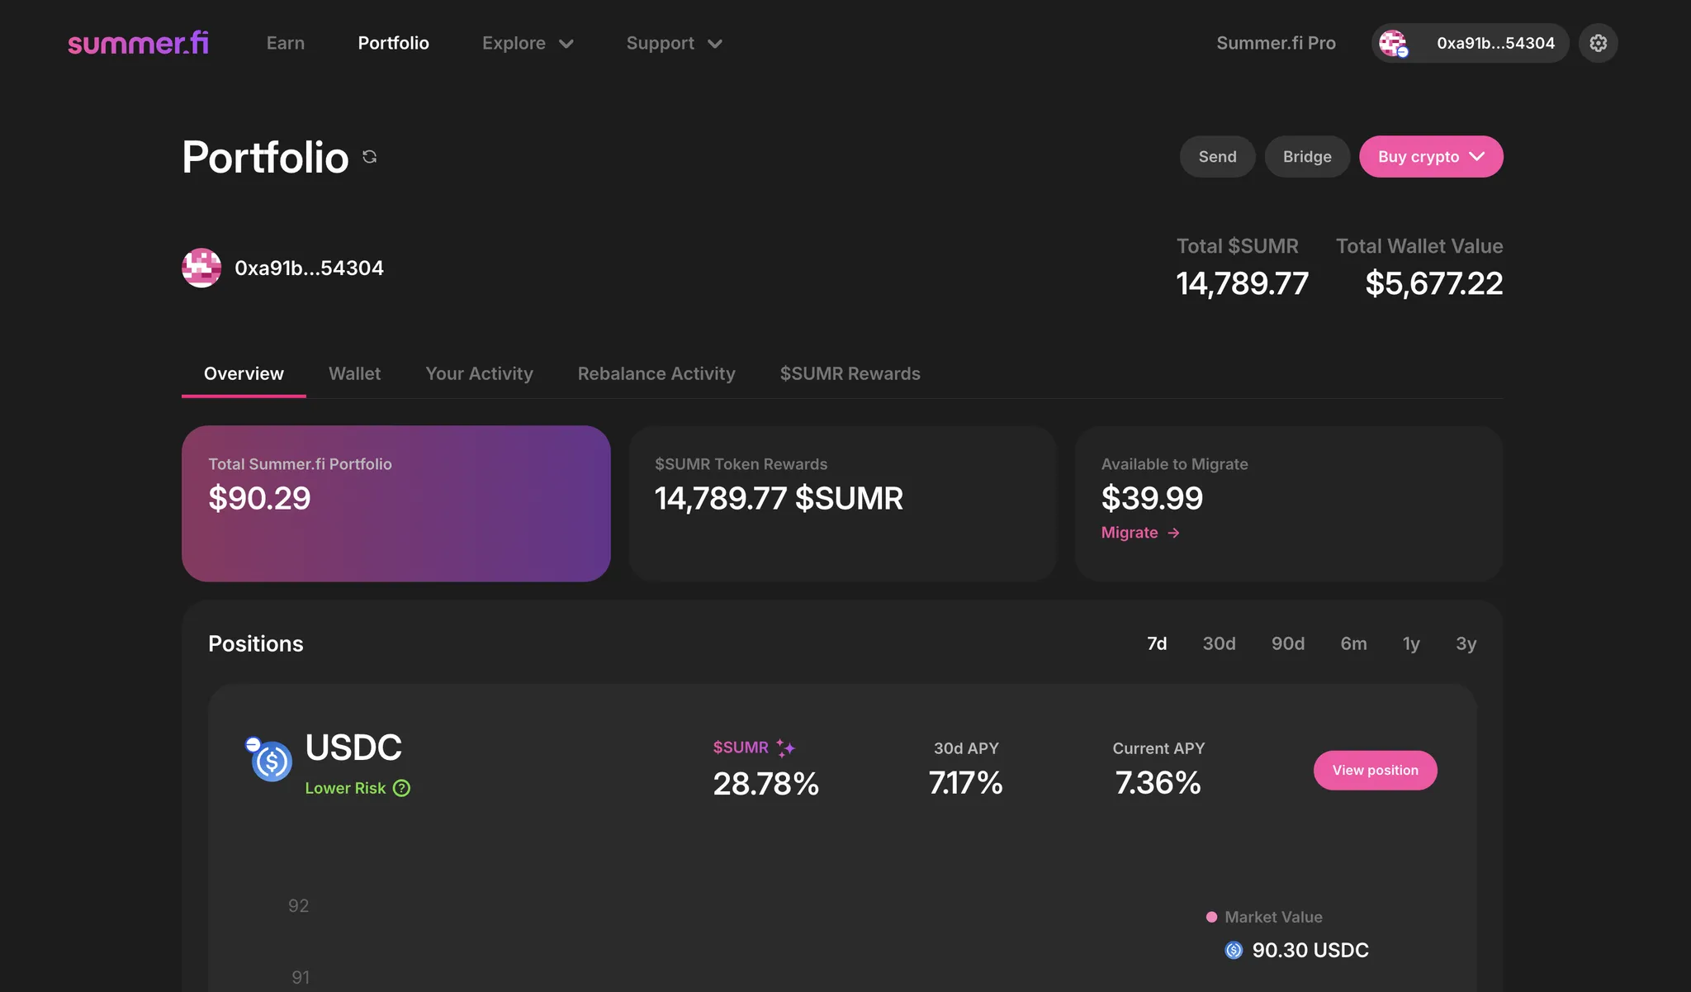Select the 7d time range
The image size is (1691, 992).
click(1157, 643)
